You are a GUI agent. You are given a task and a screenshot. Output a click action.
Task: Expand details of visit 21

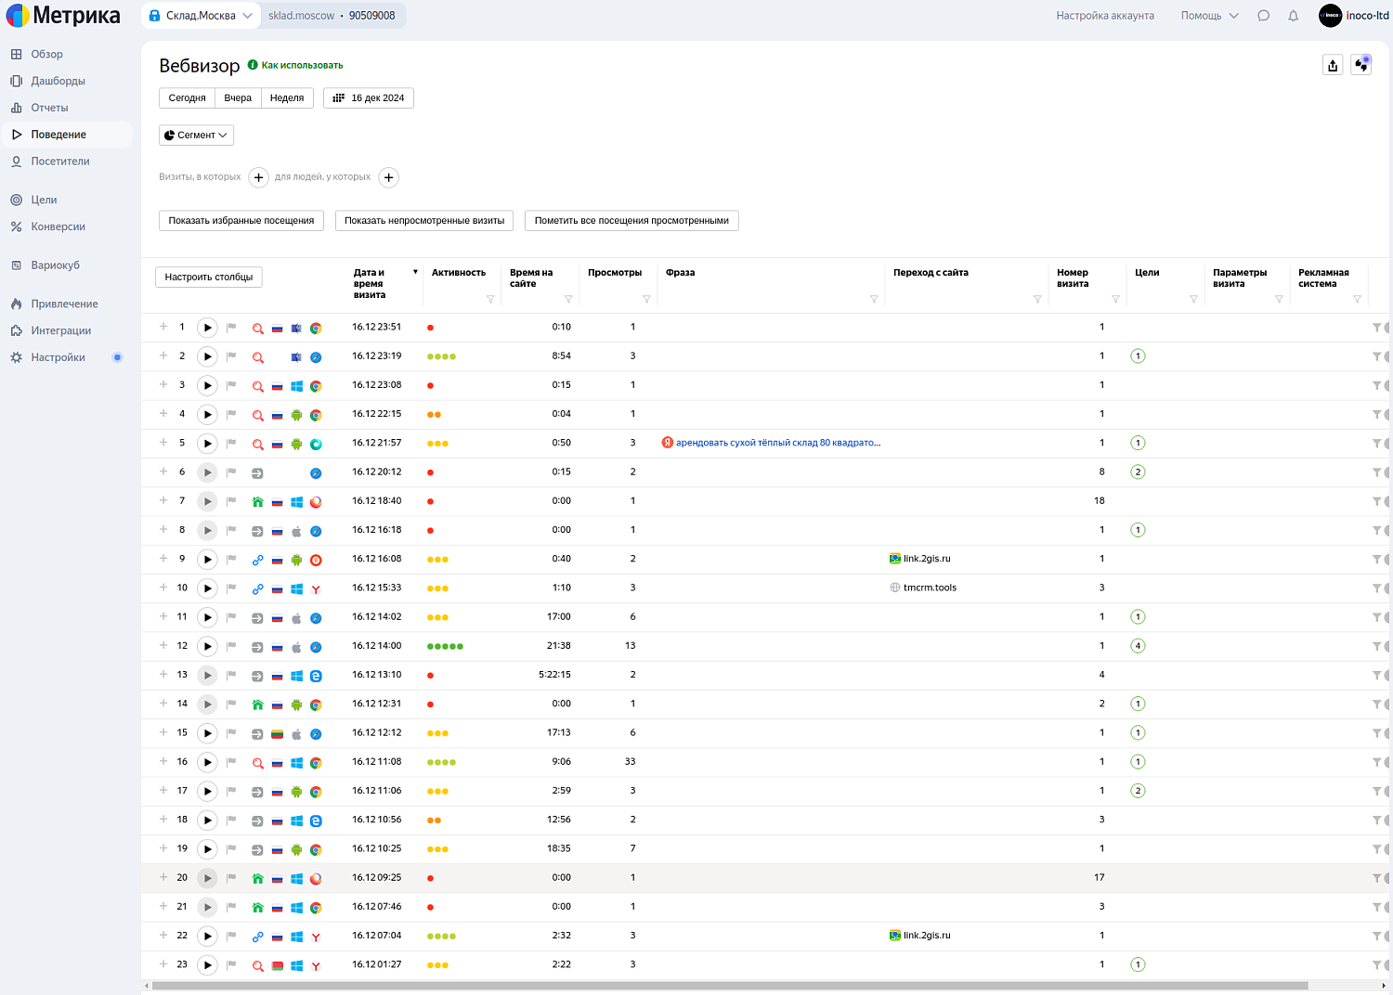[163, 906]
